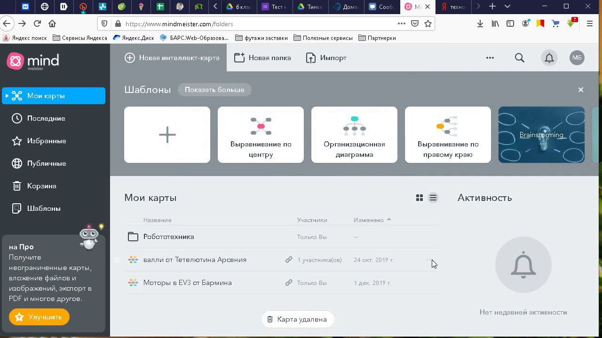Choose the blank template with plus sign
Image resolution: width=602 pixels, height=338 pixels.
click(167, 135)
